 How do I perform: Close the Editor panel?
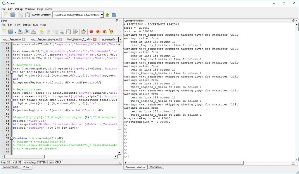coord(120,21)
